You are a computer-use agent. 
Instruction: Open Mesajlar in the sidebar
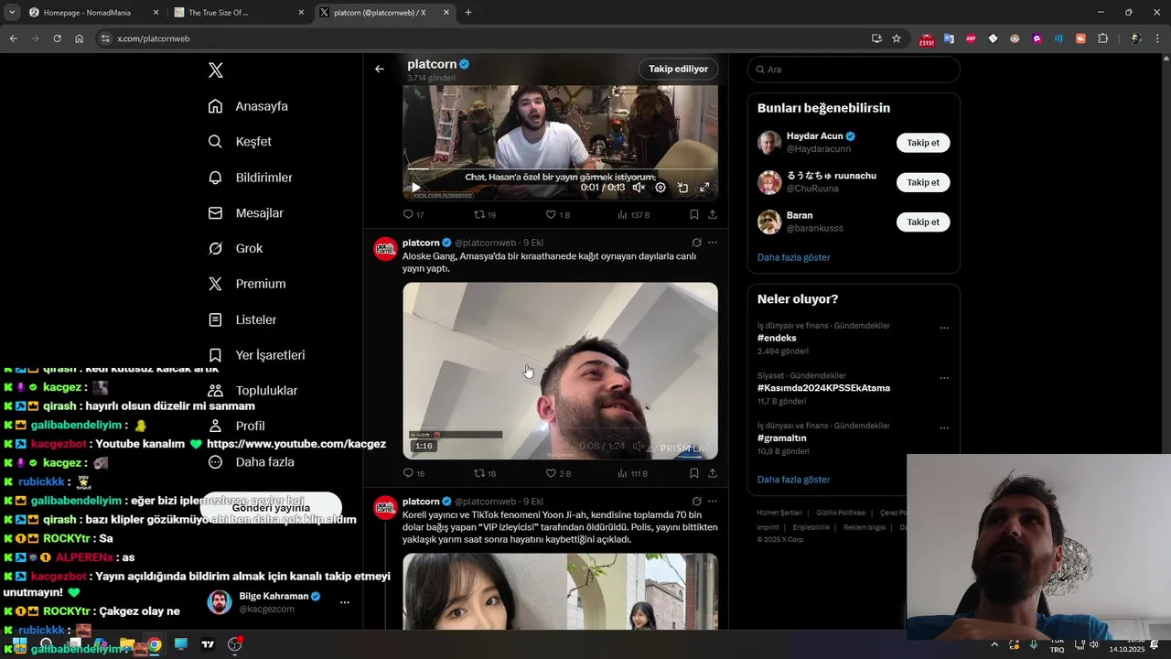pyautogui.click(x=245, y=213)
